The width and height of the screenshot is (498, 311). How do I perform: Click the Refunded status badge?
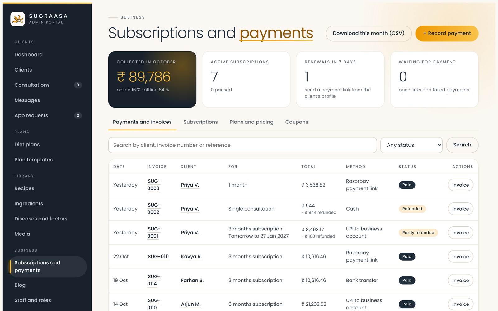coord(412,209)
